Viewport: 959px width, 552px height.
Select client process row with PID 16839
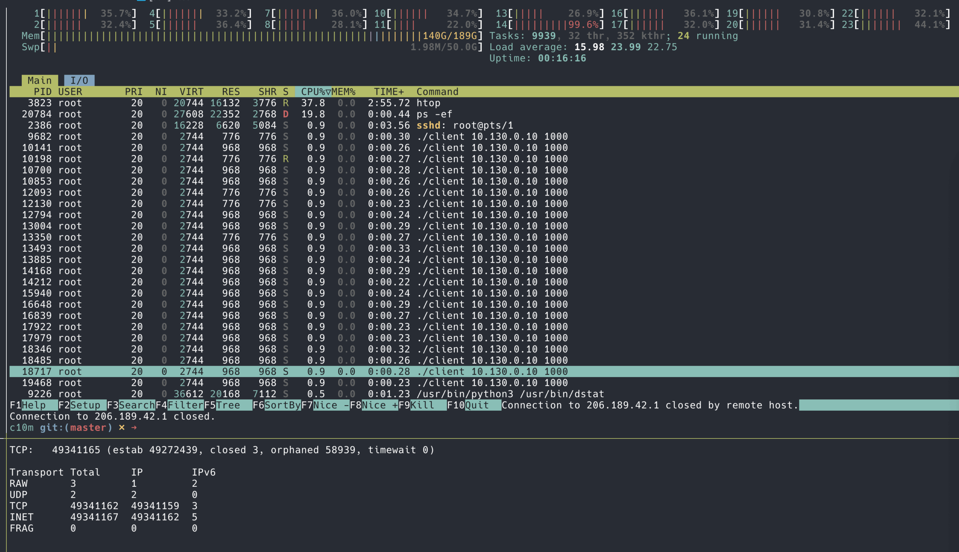(484, 316)
